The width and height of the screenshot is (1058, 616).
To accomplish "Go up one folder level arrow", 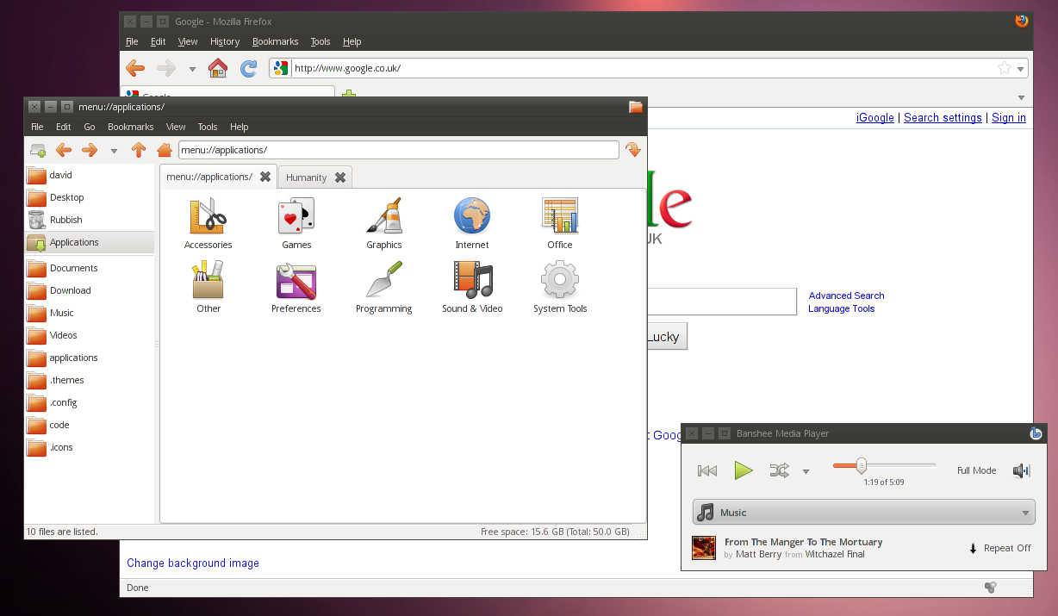I will [x=139, y=150].
